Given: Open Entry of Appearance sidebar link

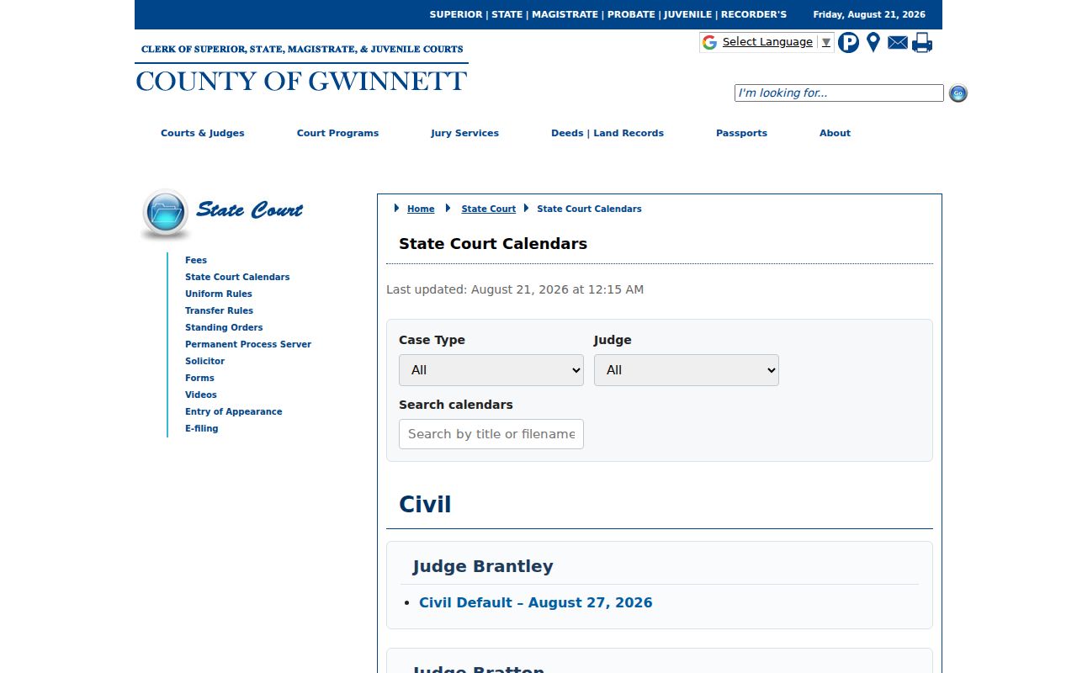Looking at the screenshot, I should click(234, 411).
